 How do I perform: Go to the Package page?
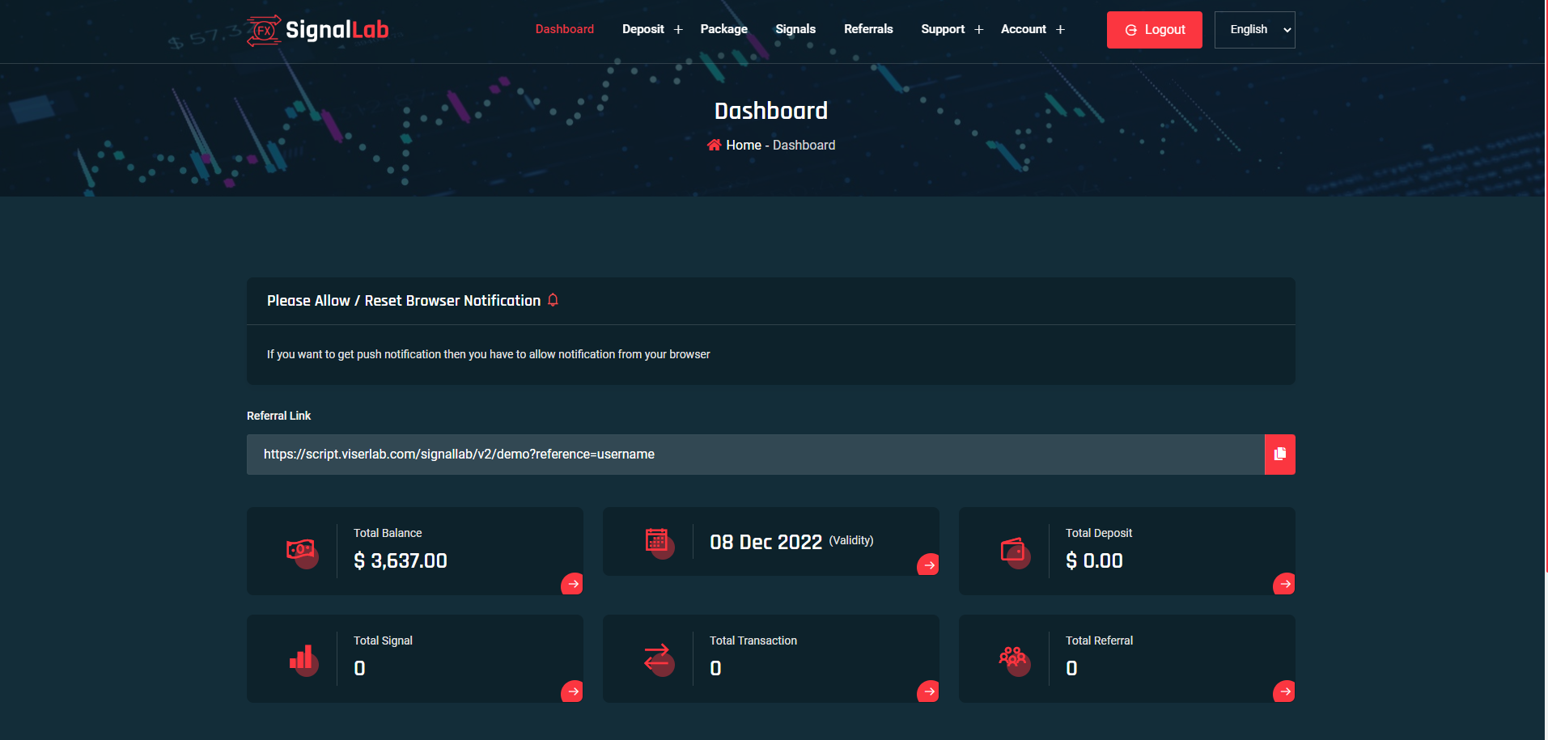point(723,29)
